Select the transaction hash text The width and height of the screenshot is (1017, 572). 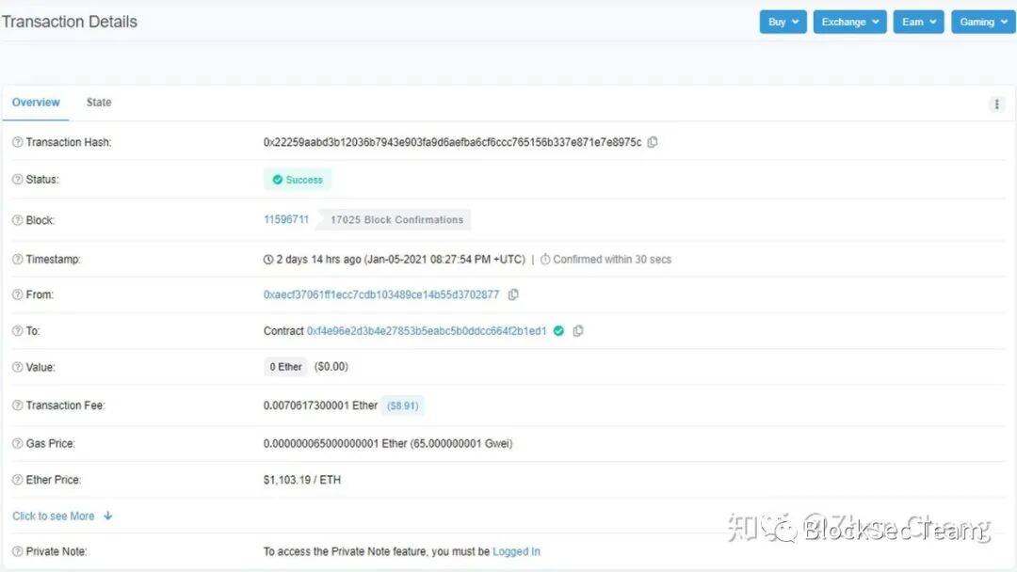pyautogui.click(x=452, y=142)
